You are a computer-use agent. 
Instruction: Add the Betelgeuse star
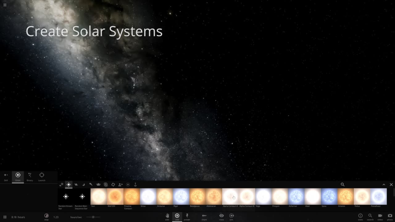click(x=197, y=196)
